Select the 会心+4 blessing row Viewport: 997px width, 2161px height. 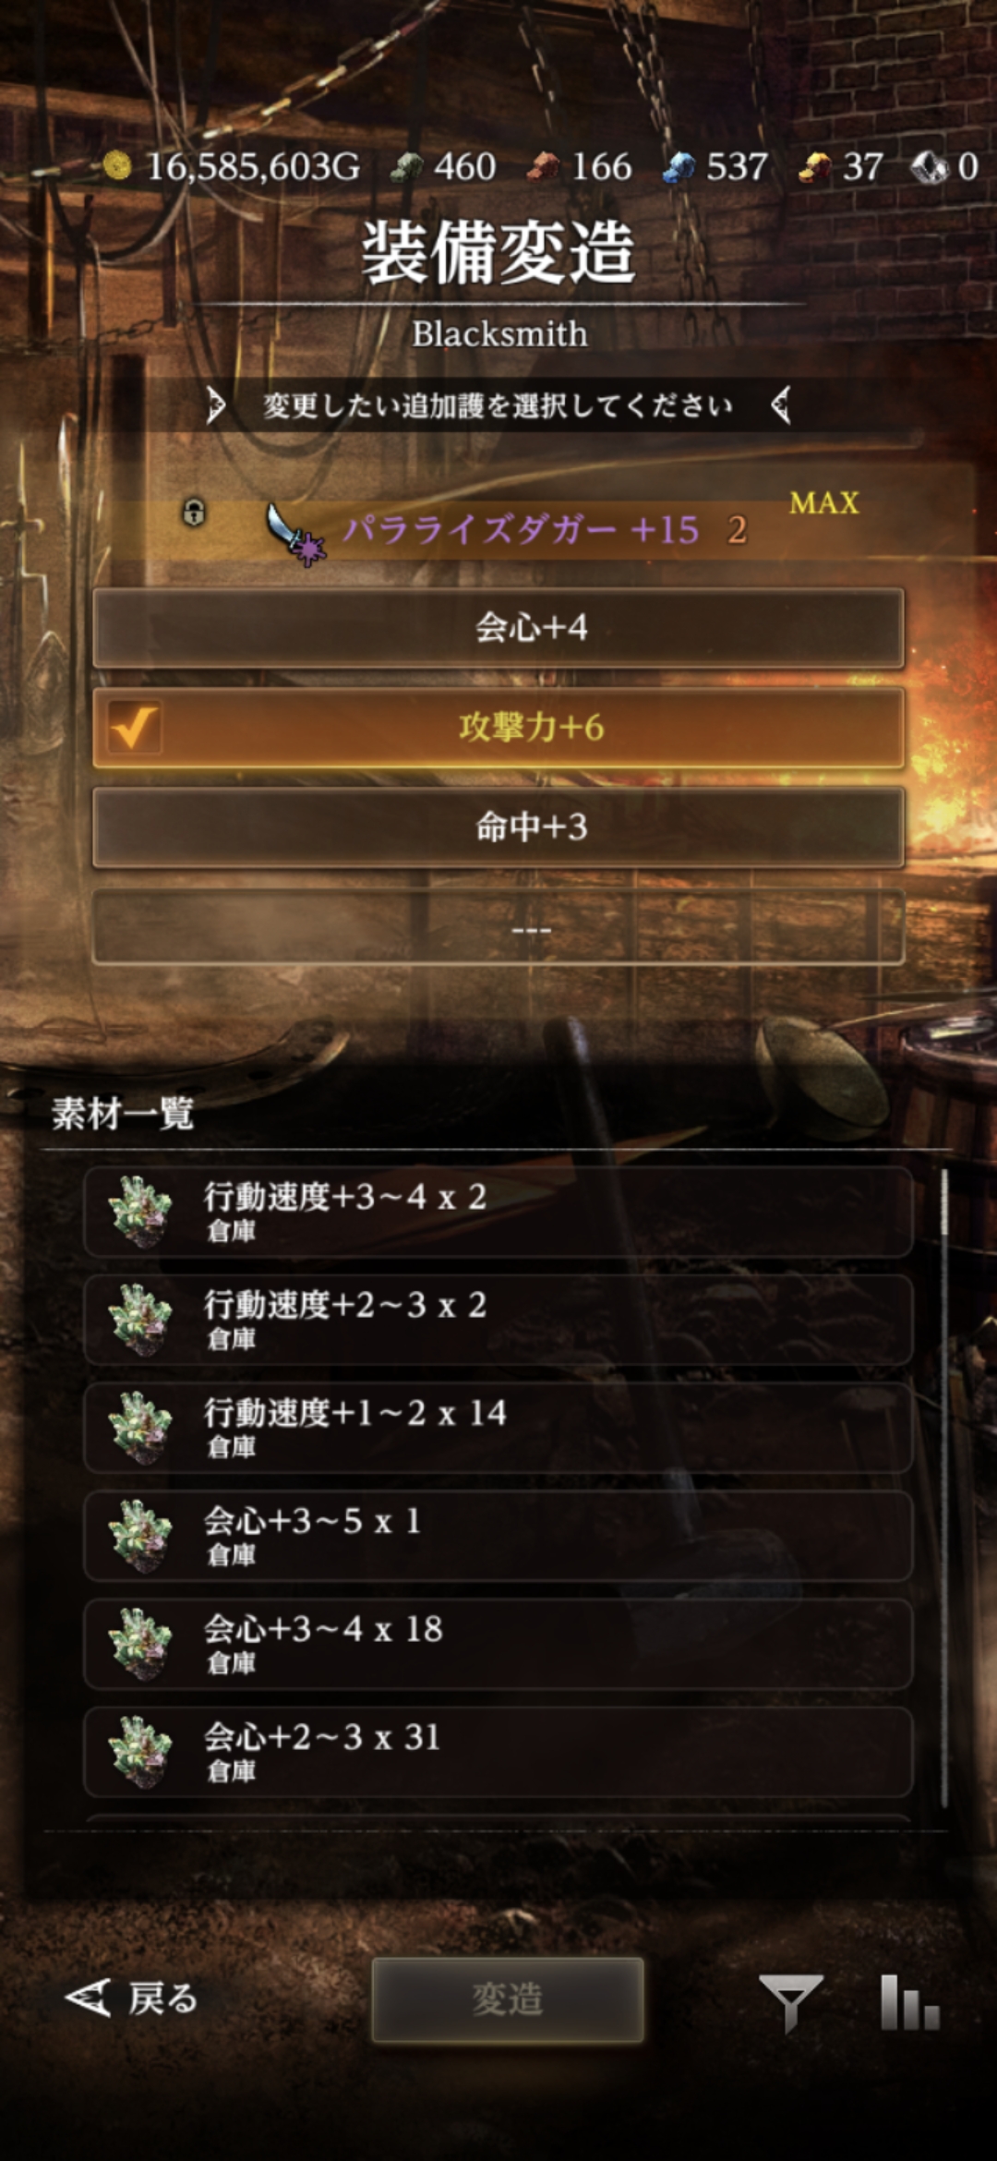[498, 628]
